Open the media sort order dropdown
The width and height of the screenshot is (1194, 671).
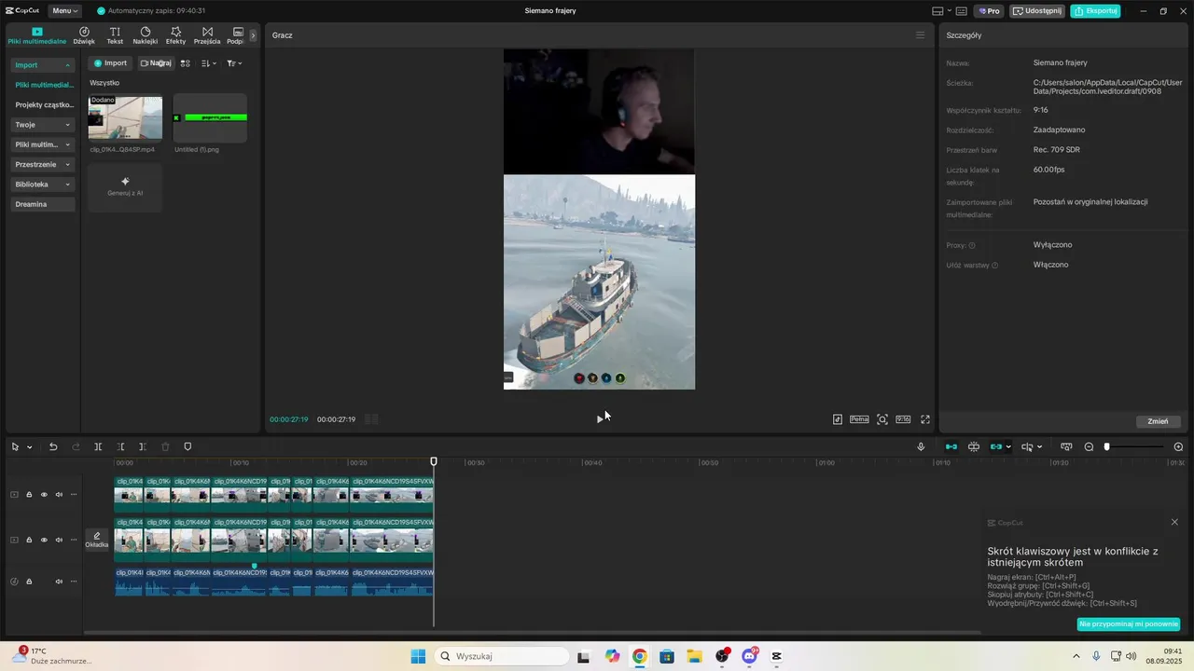(x=209, y=63)
